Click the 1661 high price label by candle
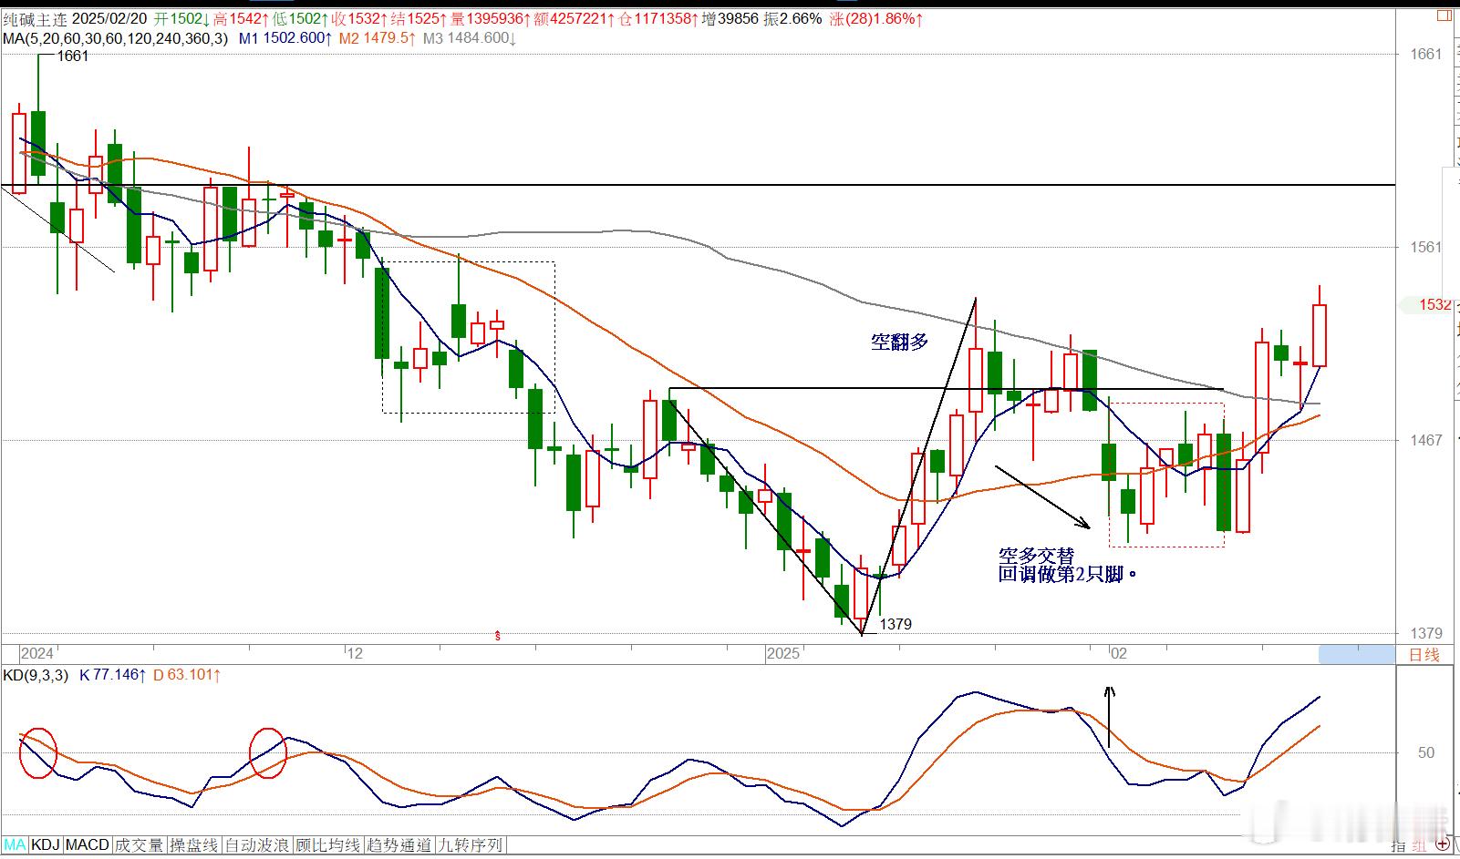This screenshot has width=1460, height=859. point(73,56)
